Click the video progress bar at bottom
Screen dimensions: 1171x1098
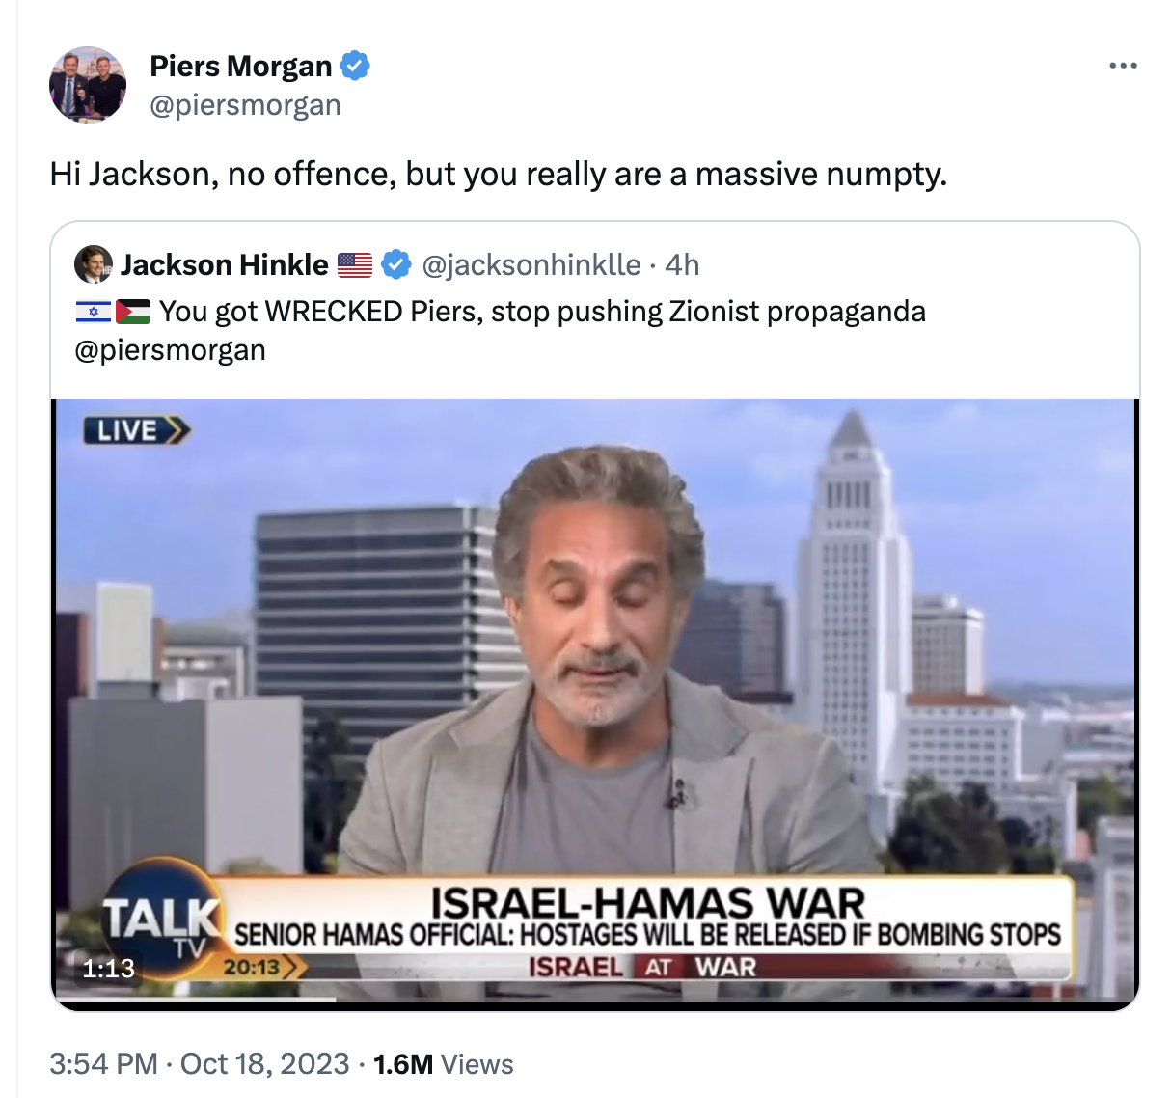tap(595, 1001)
